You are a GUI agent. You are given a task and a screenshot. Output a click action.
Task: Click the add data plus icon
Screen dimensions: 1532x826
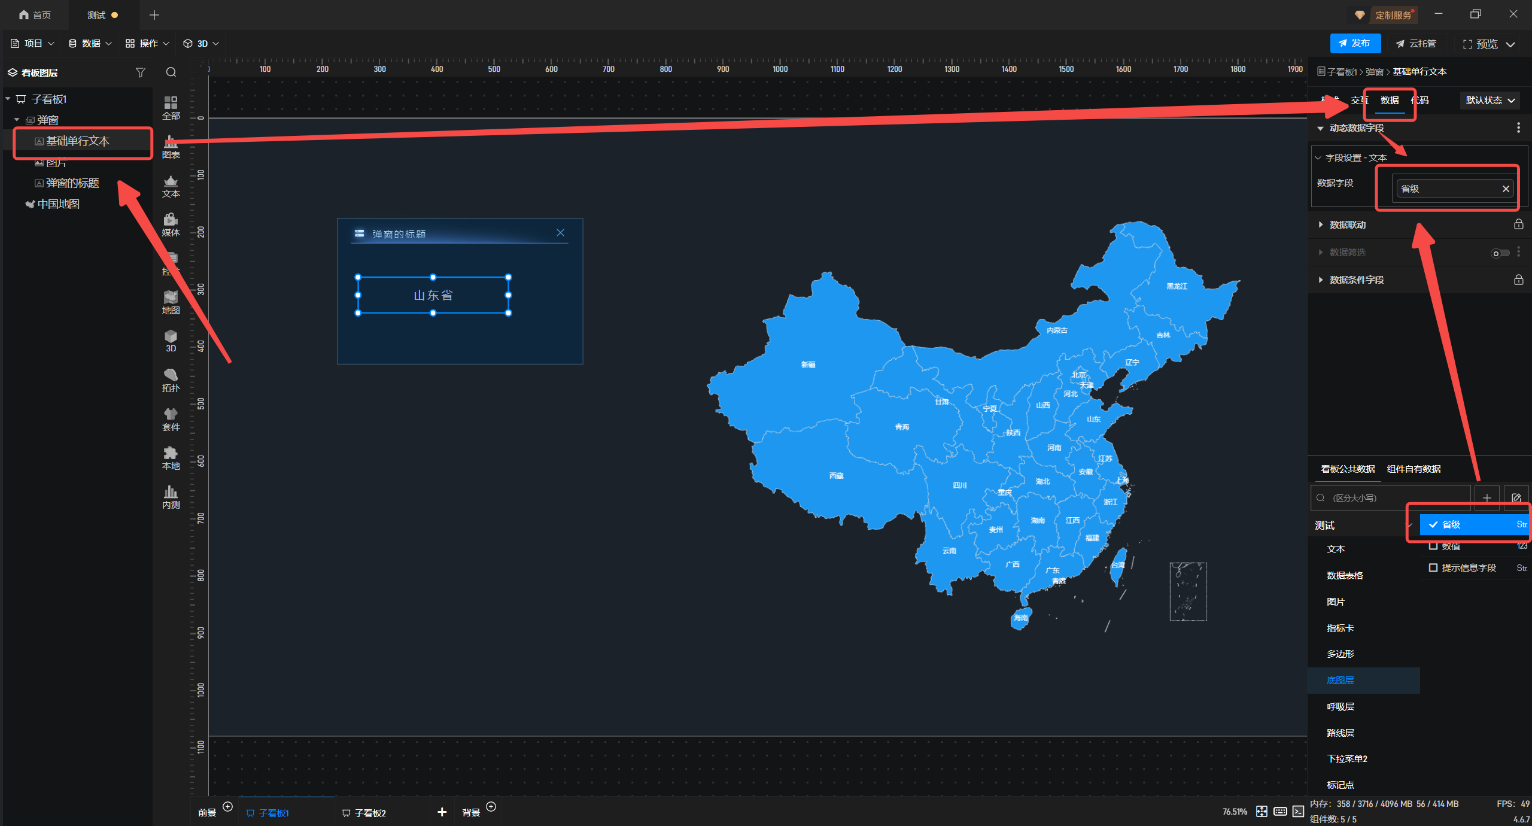click(x=1487, y=497)
